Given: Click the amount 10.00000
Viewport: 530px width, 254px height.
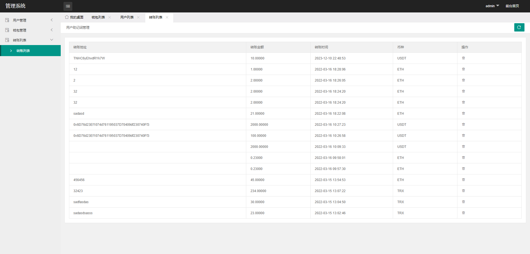Looking at the screenshot, I should [257, 58].
